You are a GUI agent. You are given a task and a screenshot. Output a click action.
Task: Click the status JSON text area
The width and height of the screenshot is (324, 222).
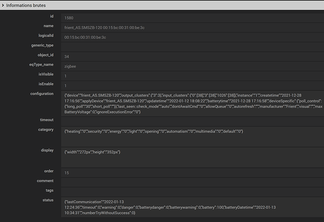point(193,207)
